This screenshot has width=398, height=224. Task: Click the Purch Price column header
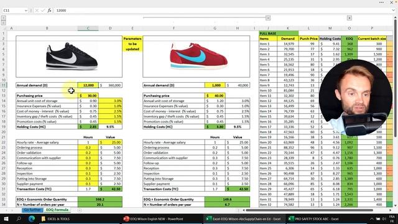pos(308,39)
